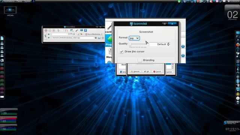Image resolution: width=240 pixels, height=135 pixels.
Task: Stop recording in the RecordItNow toolbar
Action: point(54,30)
